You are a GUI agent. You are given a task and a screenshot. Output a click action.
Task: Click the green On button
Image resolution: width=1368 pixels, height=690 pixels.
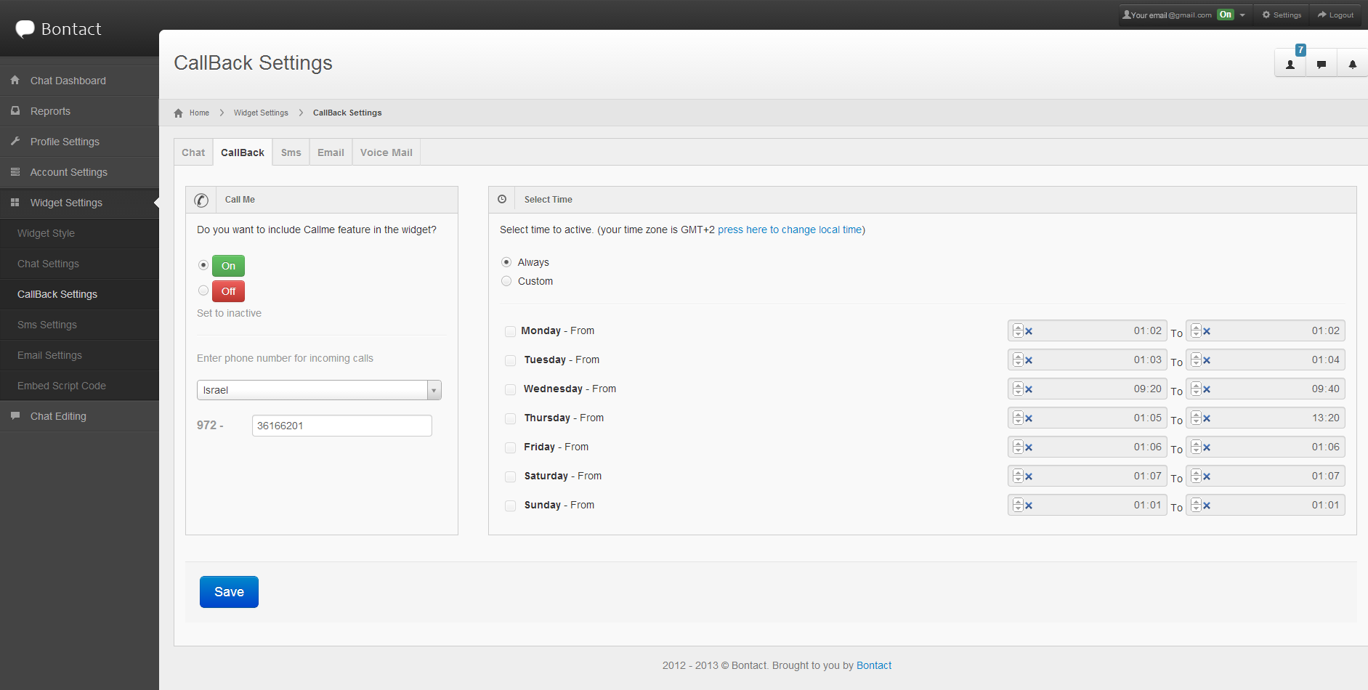(228, 266)
